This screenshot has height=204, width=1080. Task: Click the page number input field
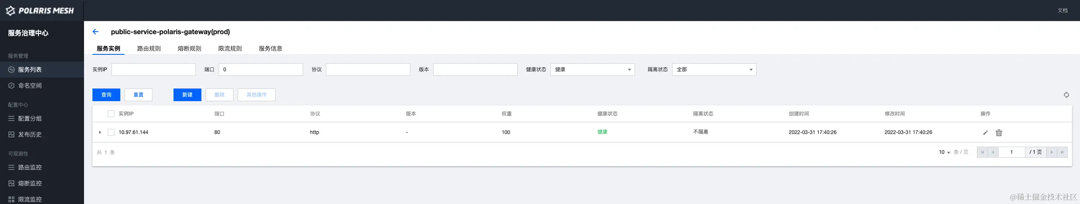pyautogui.click(x=1012, y=152)
